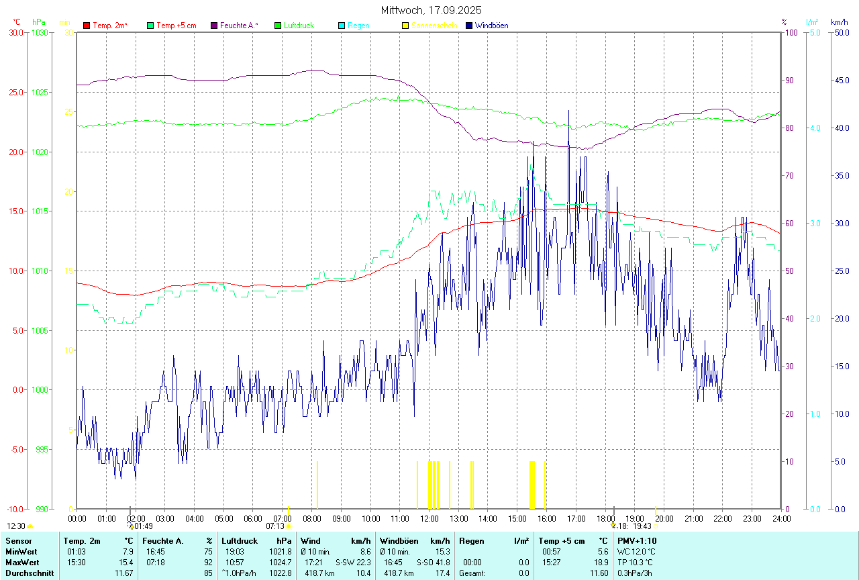Viewport: 859px width, 580px height.
Task: Click the triangle marker next to 01:49
Action: 132,527
